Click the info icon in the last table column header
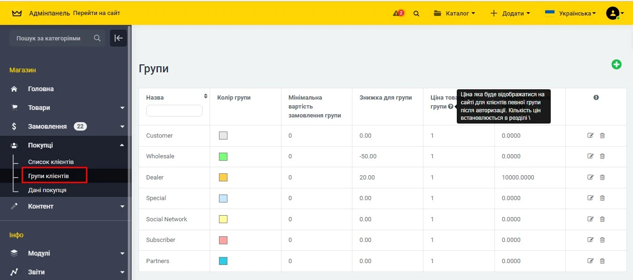Screen dimensions: 633x280 coord(596,97)
